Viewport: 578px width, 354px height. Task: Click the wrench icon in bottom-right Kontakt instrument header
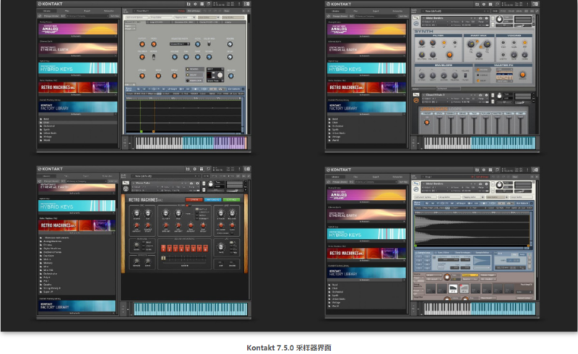click(416, 184)
